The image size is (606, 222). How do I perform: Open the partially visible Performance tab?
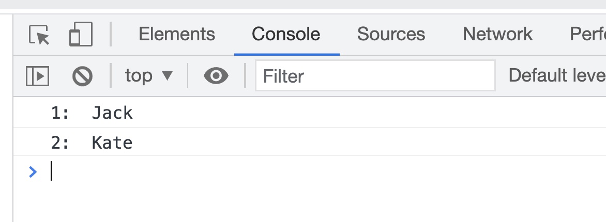(x=588, y=34)
